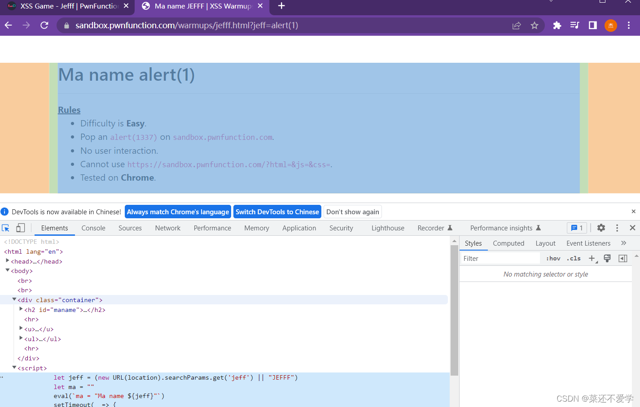Go back to the previous page
Screen dimensions: 640x407
(x=9, y=26)
